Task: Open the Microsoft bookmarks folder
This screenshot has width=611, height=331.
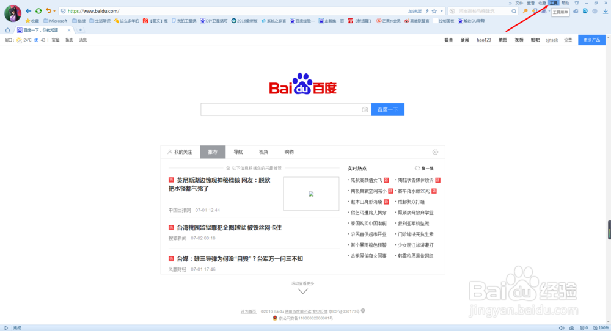Action: click(56, 21)
